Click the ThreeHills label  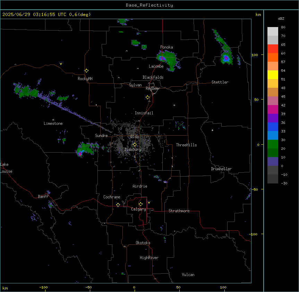pos(186,145)
